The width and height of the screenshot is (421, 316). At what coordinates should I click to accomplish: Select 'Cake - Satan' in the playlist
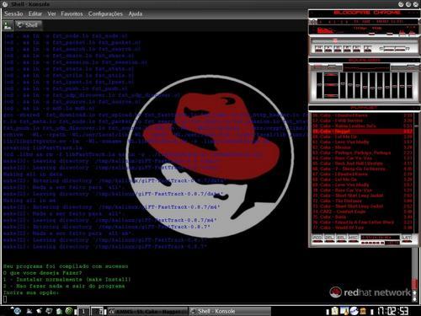(362, 217)
